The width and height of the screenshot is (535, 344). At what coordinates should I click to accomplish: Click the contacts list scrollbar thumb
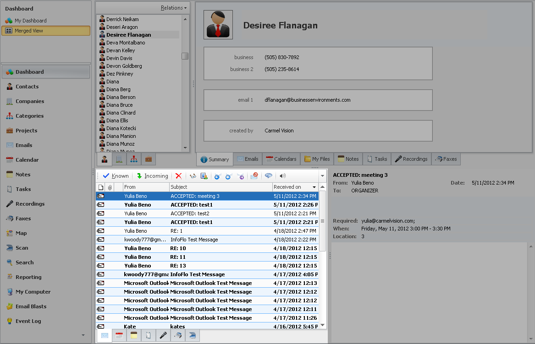[185, 56]
